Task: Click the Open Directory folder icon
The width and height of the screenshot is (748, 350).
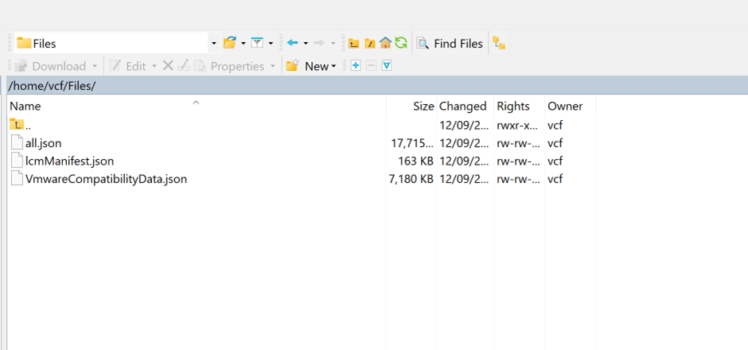Action: (230, 43)
